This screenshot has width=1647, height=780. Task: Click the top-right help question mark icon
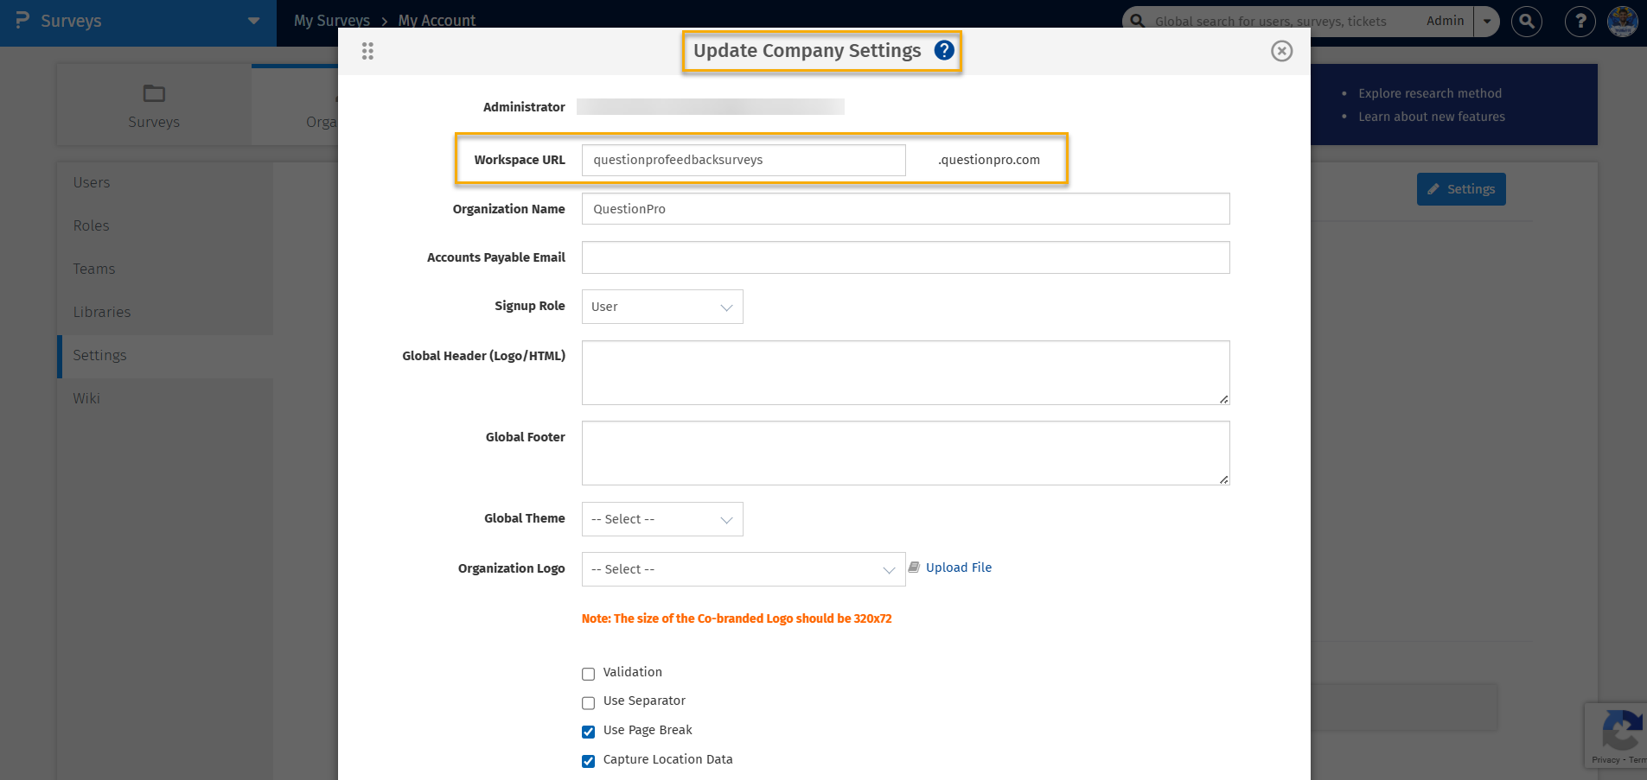pos(1580,22)
